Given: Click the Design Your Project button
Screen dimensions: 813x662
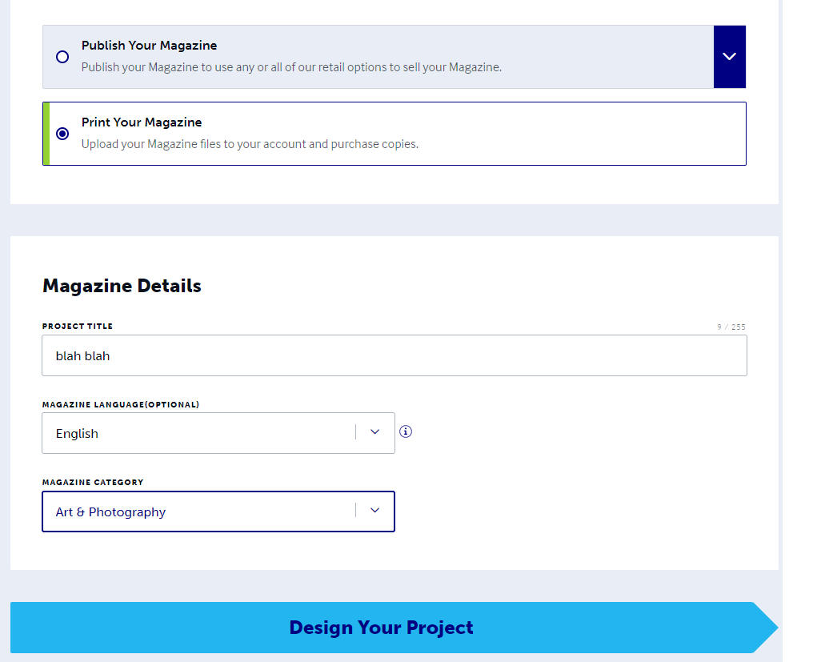Looking at the screenshot, I should tap(382, 628).
